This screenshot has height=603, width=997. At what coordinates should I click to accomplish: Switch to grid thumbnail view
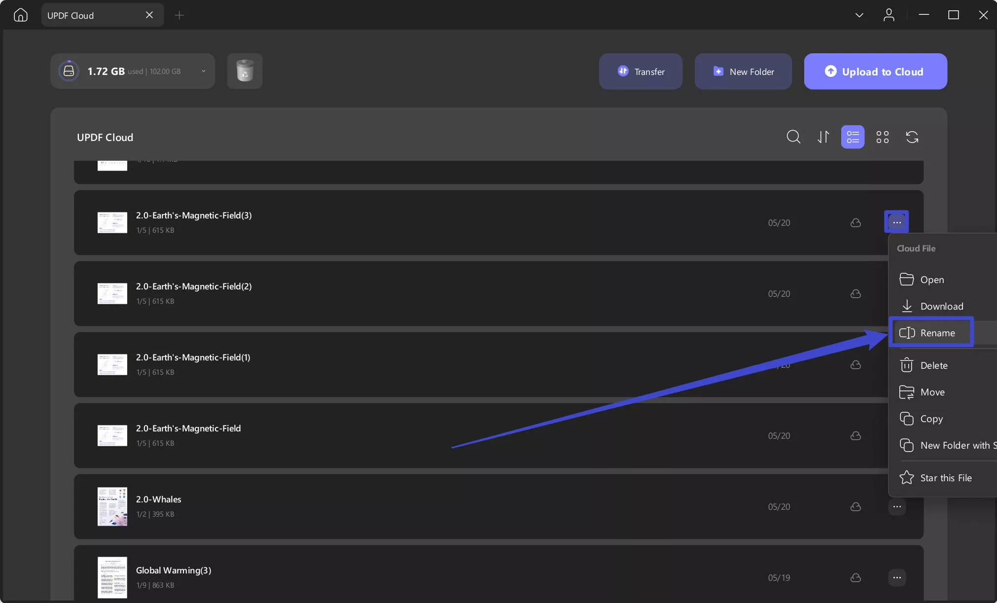click(883, 137)
